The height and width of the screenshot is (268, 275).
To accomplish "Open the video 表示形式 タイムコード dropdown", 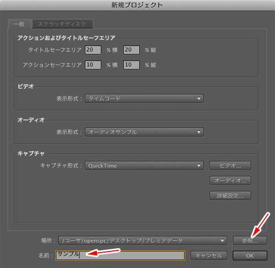I will 144,99.
